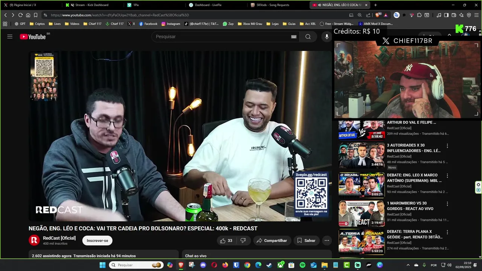Screen dimensions: 482x271
Task: Open the DEBATE TERRA PLANA X GEÓIDE thumbnail
Action: (361, 242)
